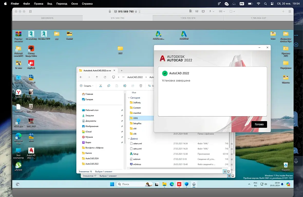Open Документы in Explorer sidebar

pyautogui.click(x=89, y=121)
